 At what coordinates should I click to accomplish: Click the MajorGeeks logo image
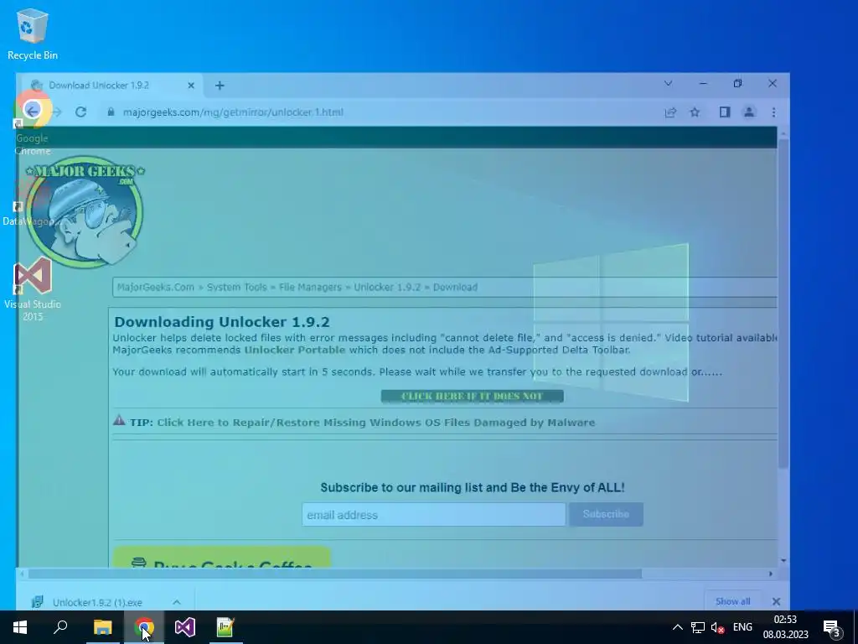tap(85, 212)
